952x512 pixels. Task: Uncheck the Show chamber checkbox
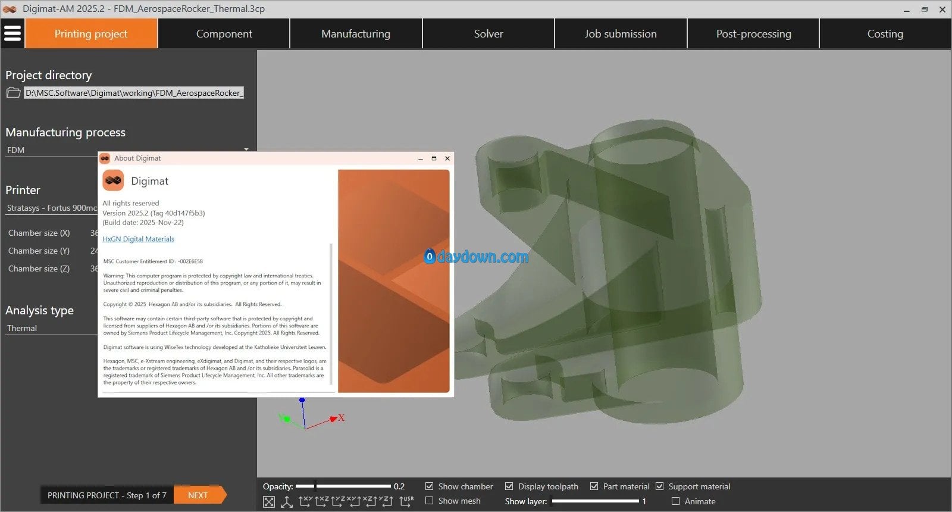click(429, 486)
